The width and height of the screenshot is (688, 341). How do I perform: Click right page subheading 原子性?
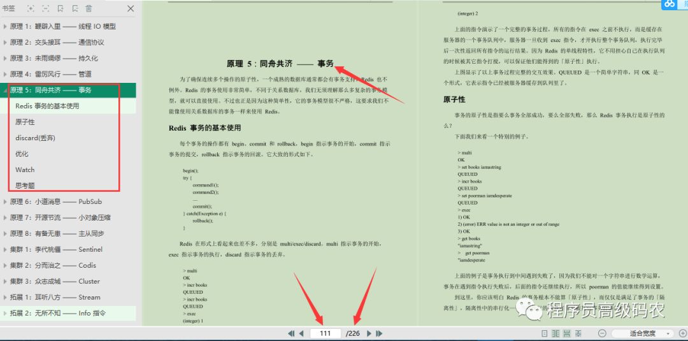coord(454,99)
